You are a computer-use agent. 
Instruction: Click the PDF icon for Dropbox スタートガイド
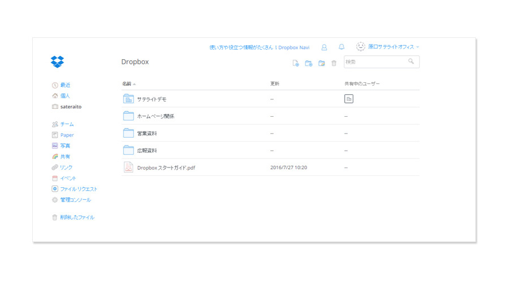(128, 168)
